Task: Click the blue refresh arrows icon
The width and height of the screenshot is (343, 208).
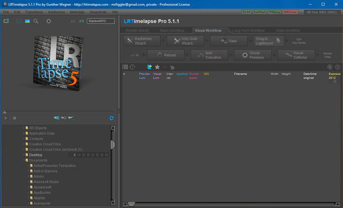Action: 111,118
